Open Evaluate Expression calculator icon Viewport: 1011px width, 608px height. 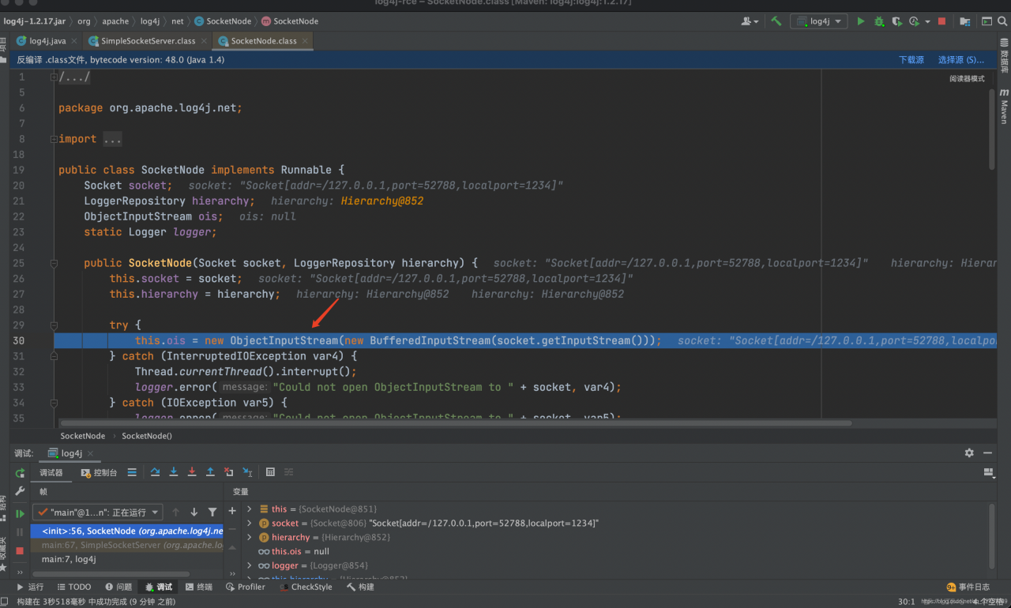[x=270, y=472]
